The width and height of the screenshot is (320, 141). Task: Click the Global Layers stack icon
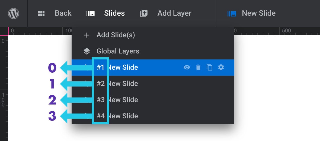coord(87,51)
